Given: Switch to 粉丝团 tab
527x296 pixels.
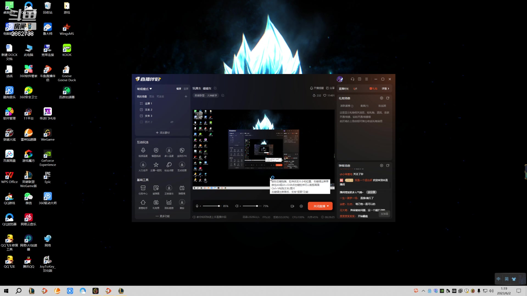Looking at the screenshot, I should pos(382,106).
